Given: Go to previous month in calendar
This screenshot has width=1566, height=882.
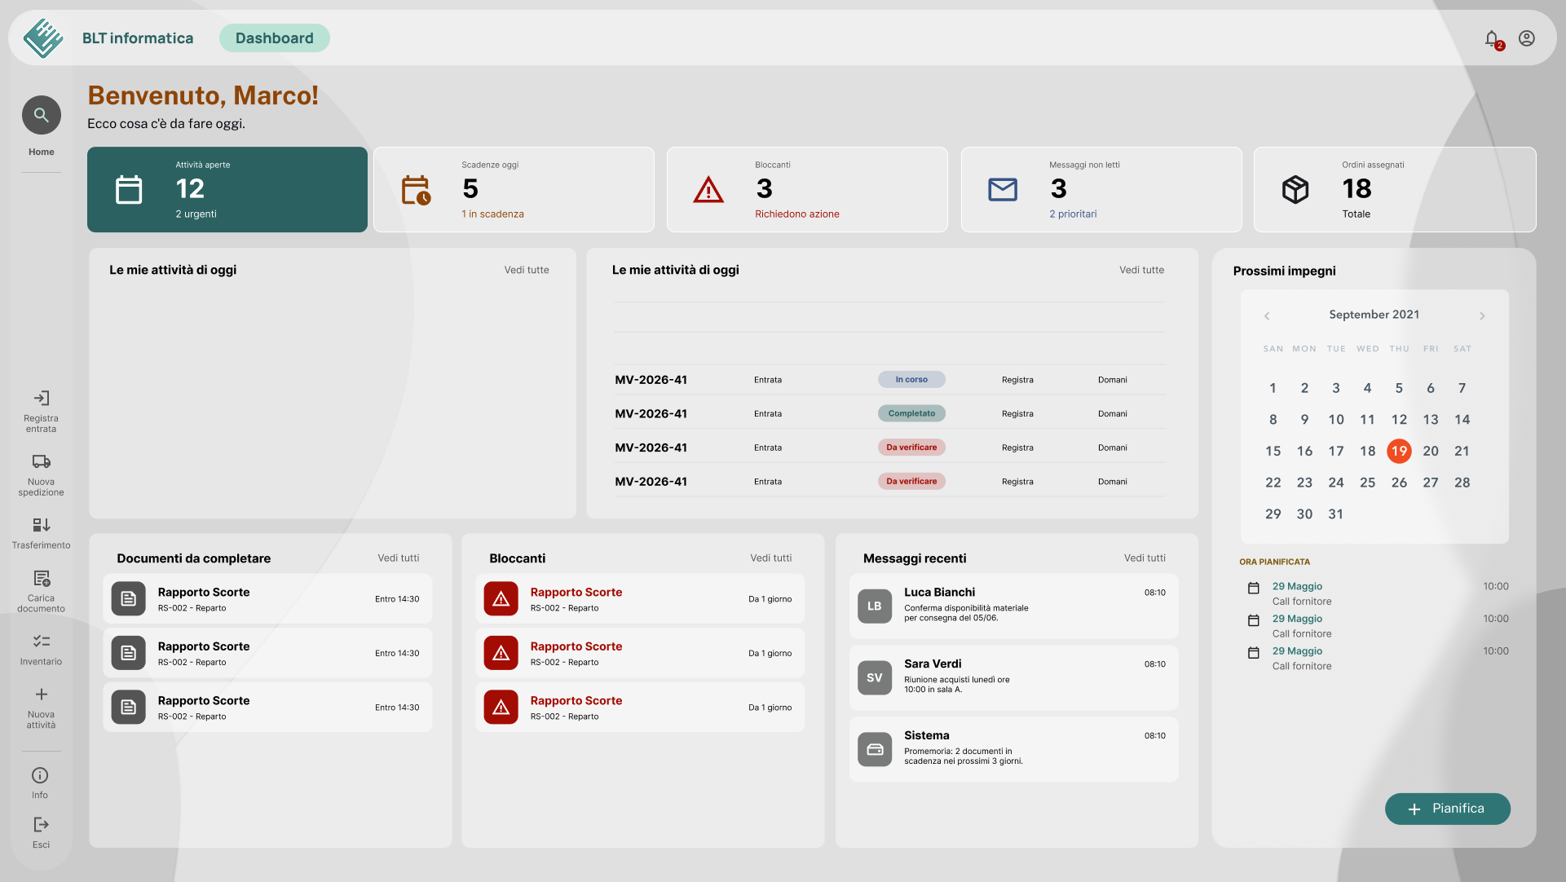Looking at the screenshot, I should tap(1267, 316).
